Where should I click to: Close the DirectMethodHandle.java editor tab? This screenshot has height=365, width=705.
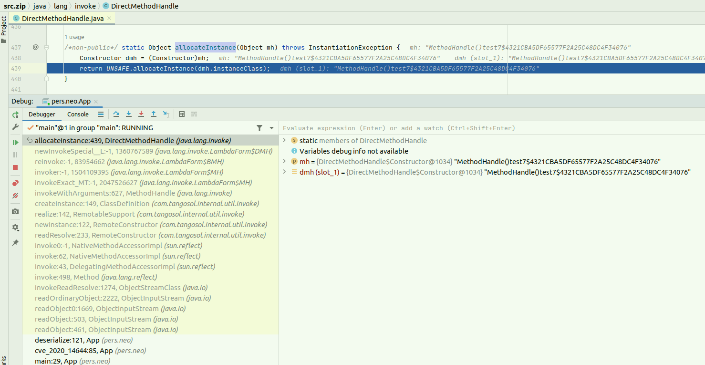coord(109,18)
